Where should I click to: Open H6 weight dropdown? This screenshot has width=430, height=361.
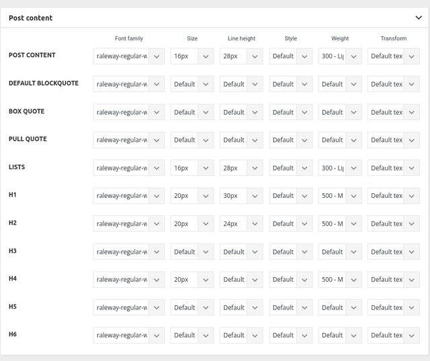pyautogui.click(x=340, y=336)
